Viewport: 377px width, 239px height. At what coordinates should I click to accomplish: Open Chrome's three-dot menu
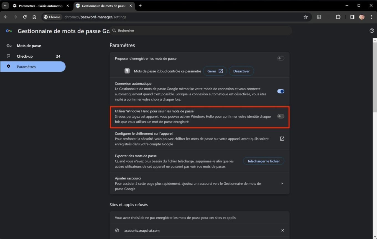[371, 17]
